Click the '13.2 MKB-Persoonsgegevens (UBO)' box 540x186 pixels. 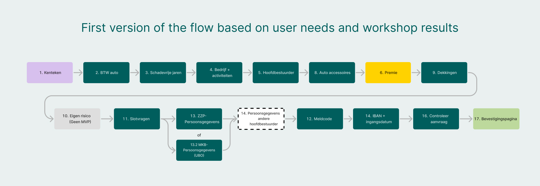click(199, 150)
